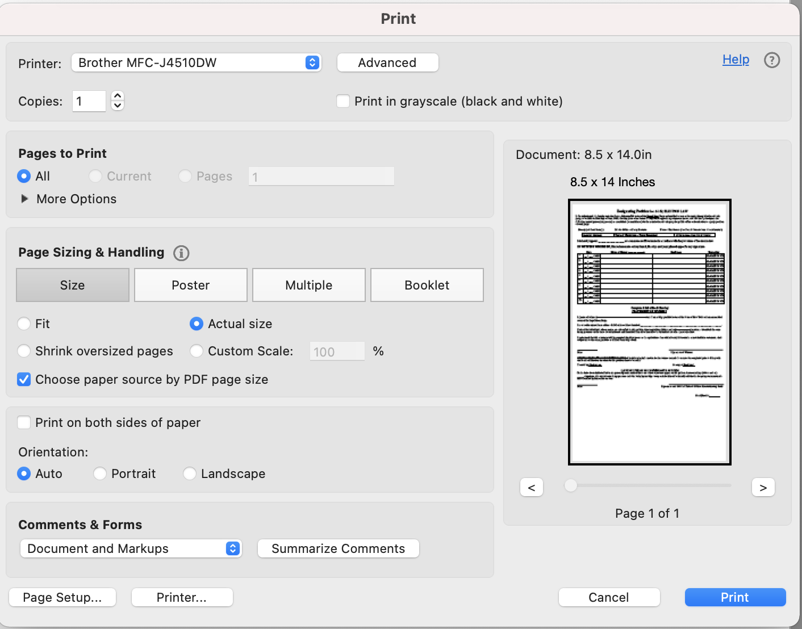Decrement copies using the down stepper arrow
This screenshot has width=802, height=629.
tap(117, 106)
